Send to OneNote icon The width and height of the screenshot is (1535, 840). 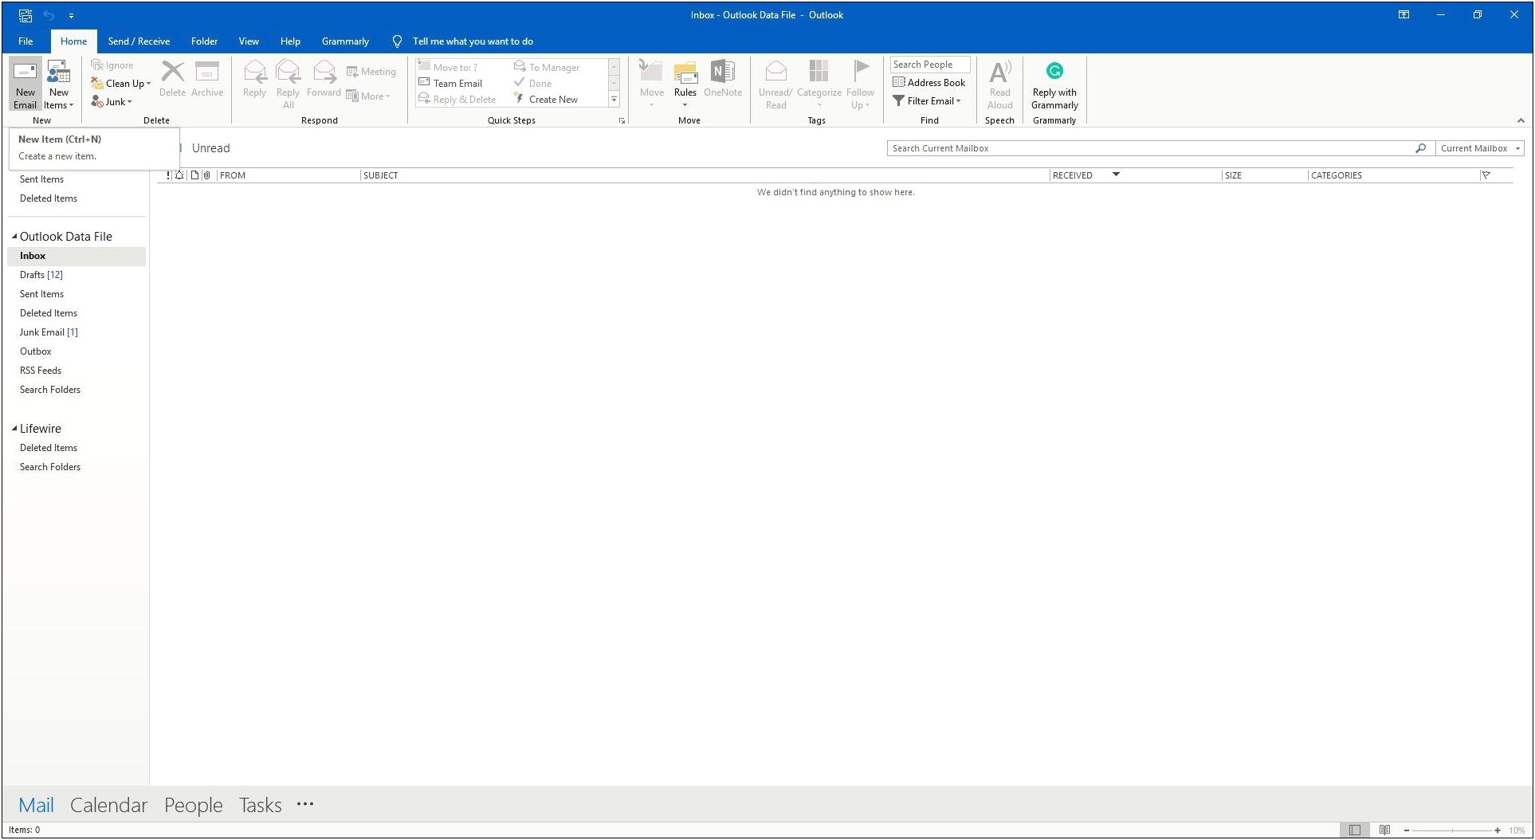[x=723, y=72]
